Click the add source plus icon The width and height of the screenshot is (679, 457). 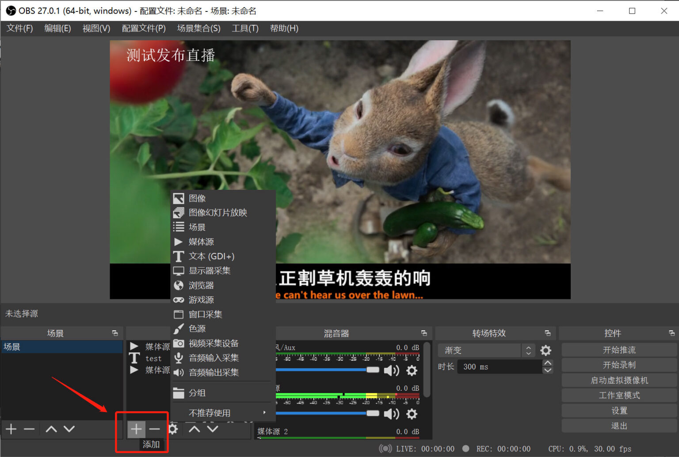click(x=136, y=429)
